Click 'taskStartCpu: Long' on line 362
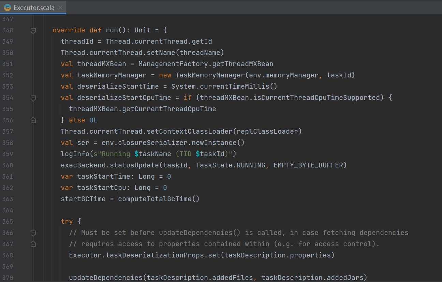 click(114, 188)
